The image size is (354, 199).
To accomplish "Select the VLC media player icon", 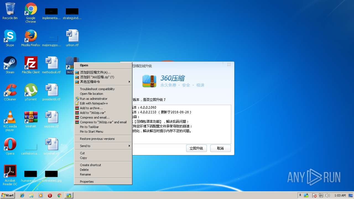I will [x=10, y=121].
